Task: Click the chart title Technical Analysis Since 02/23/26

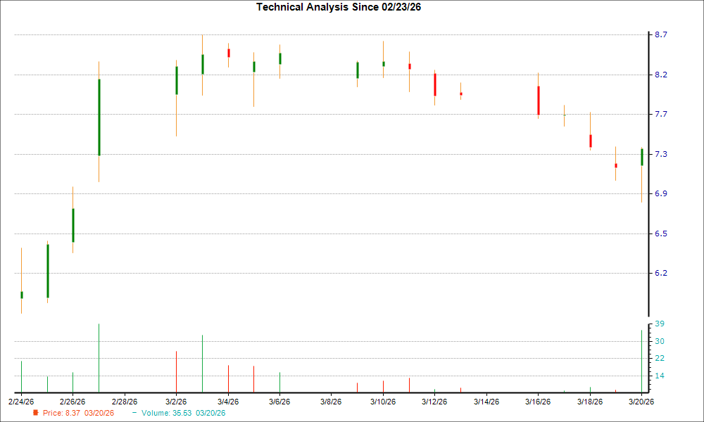Action: click(x=343, y=7)
